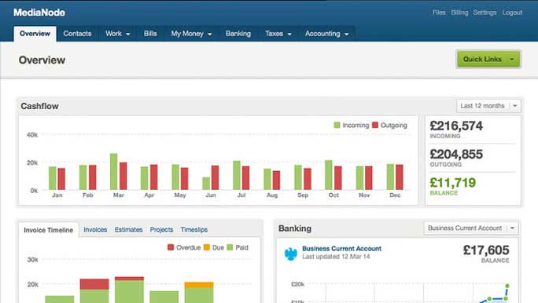538x303 pixels.
Task: Click the £11,719 balance figure
Action: (x=453, y=183)
